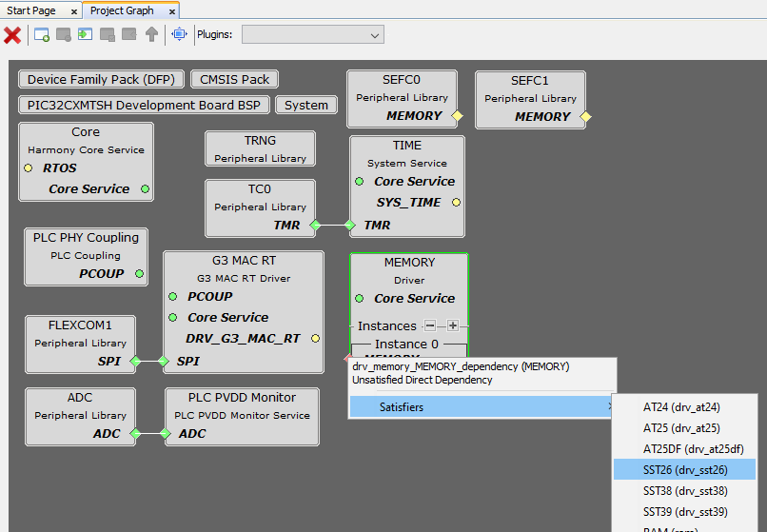
Task: Select the G3 MAC RT node title
Action: click(x=245, y=261)
